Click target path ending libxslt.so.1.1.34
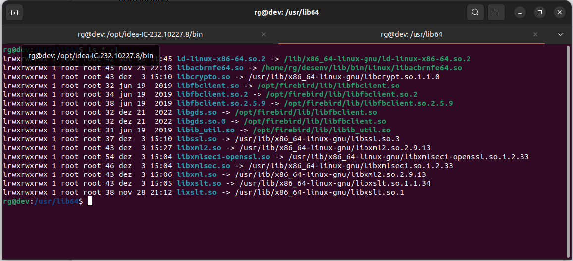The image size is (573, 261). (x=334, y=183)
